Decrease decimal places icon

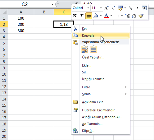pyautogui.click(x=134, y=16)
